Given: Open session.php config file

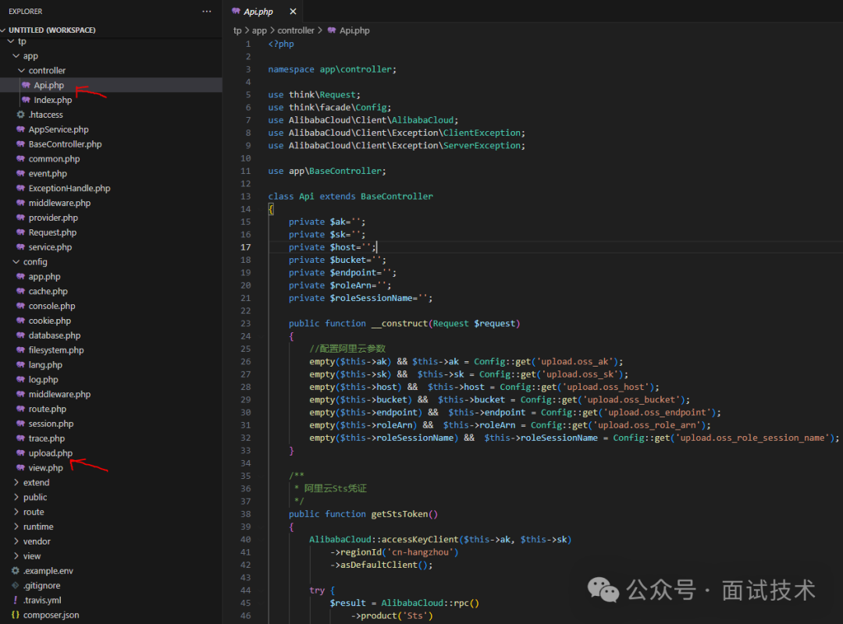Looking at the screenshot, I should pyautogui.click(x=51, y=424).
